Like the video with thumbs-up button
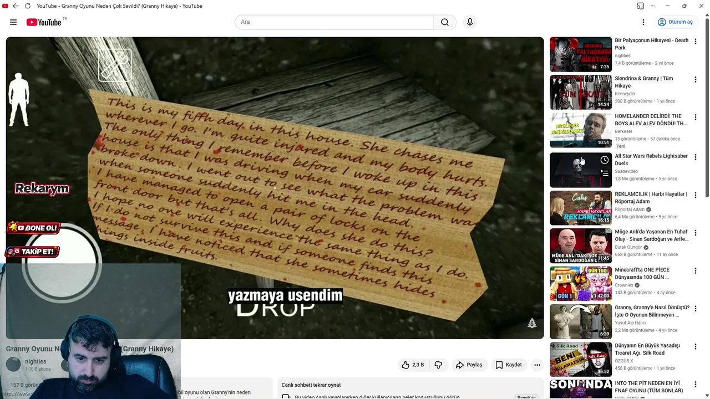Image resolution: width=710 pixels, height=399 pixels. point(412,365)
